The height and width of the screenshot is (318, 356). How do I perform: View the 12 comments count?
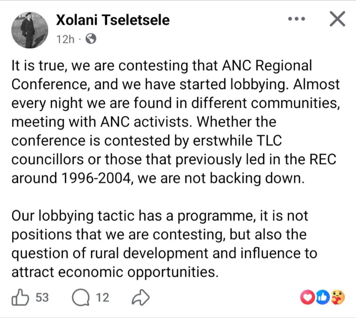(103, 298)
